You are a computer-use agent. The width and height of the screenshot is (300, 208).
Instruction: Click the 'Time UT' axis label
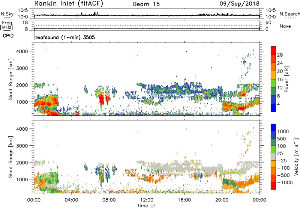click(147, 206)
